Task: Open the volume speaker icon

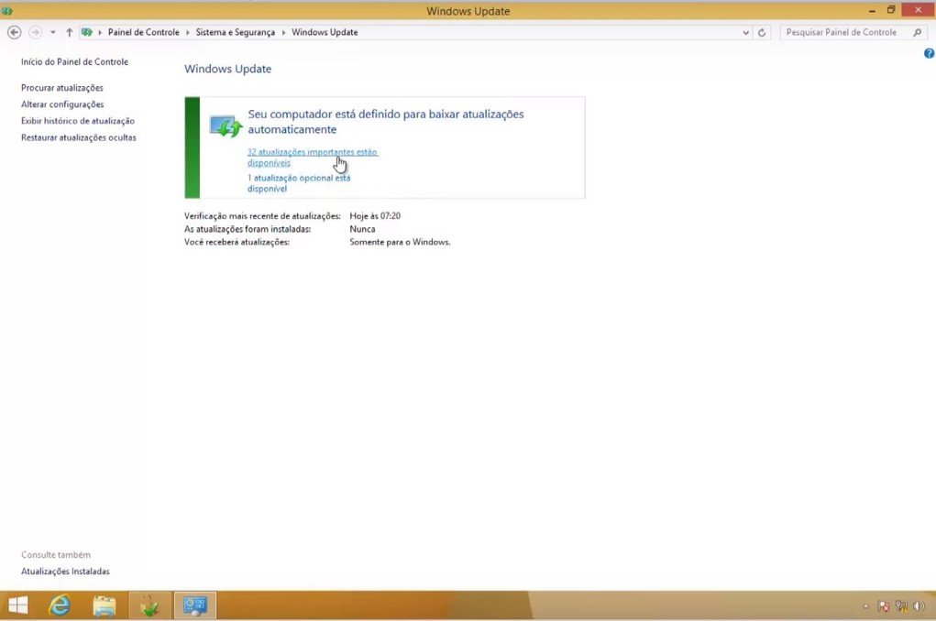Action: (x=919, y=606)
